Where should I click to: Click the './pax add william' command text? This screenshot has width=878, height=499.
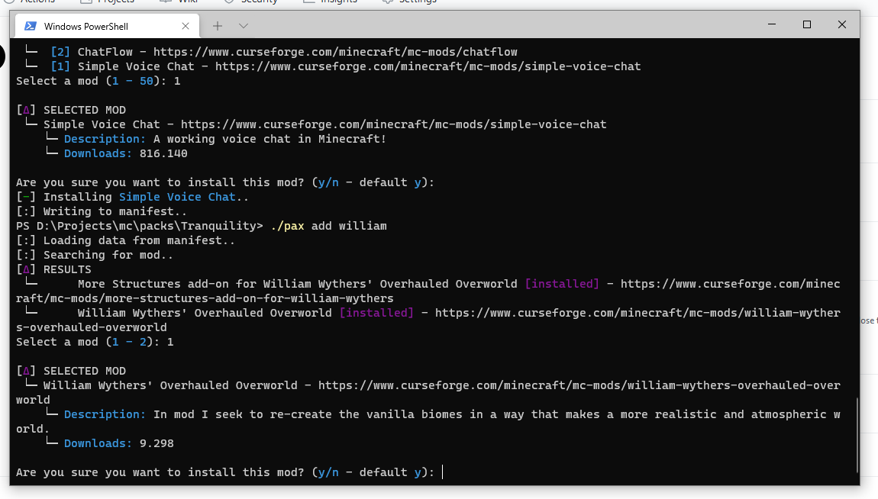[329, 226]
